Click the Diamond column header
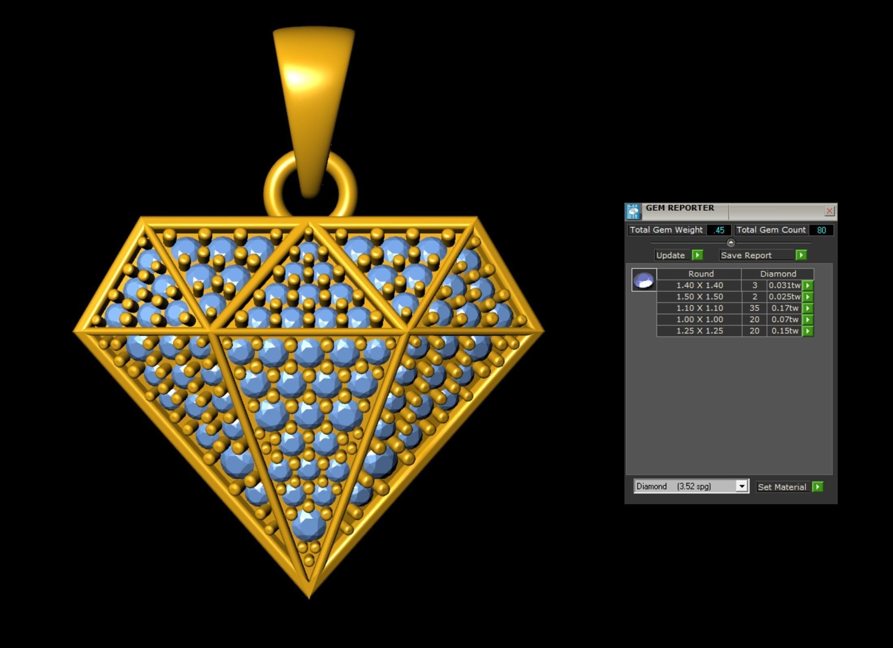The height and width of the screenshot is (648, 893). (778, 274)
